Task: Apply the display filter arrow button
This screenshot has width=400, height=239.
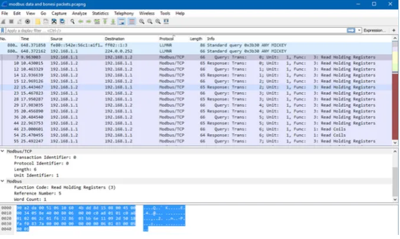Action: pyautogui.click(x=351, y=31)
